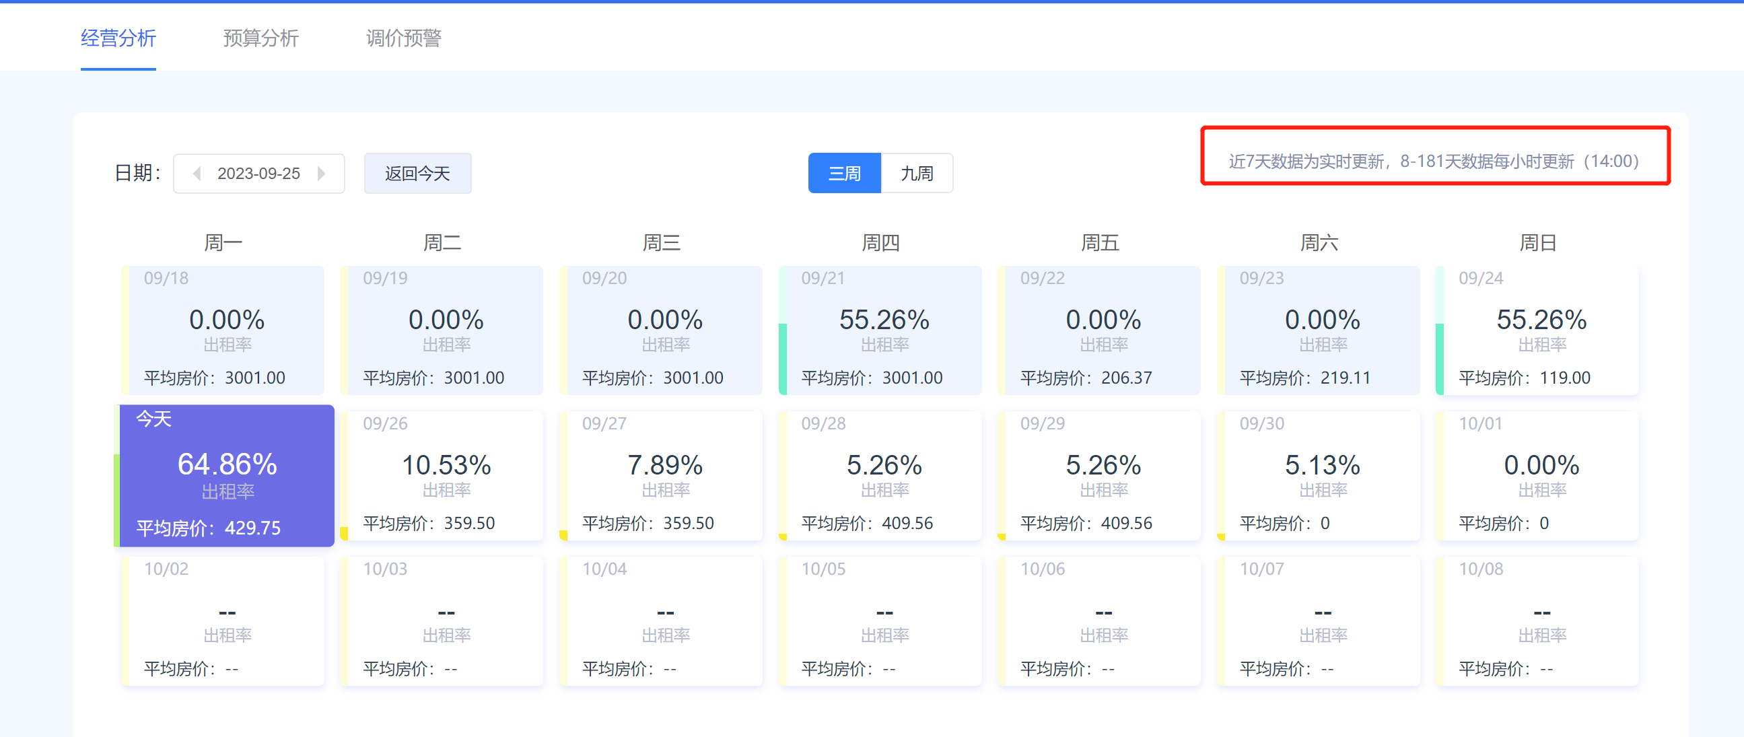Select the 三周 view toggle

(844, 174)
